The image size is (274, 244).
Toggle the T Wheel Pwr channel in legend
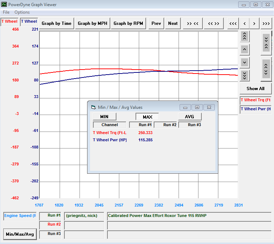click(256, 109)
